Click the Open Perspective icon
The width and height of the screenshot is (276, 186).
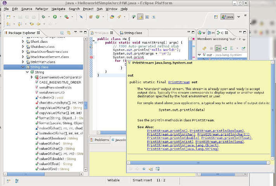(216, 17)
